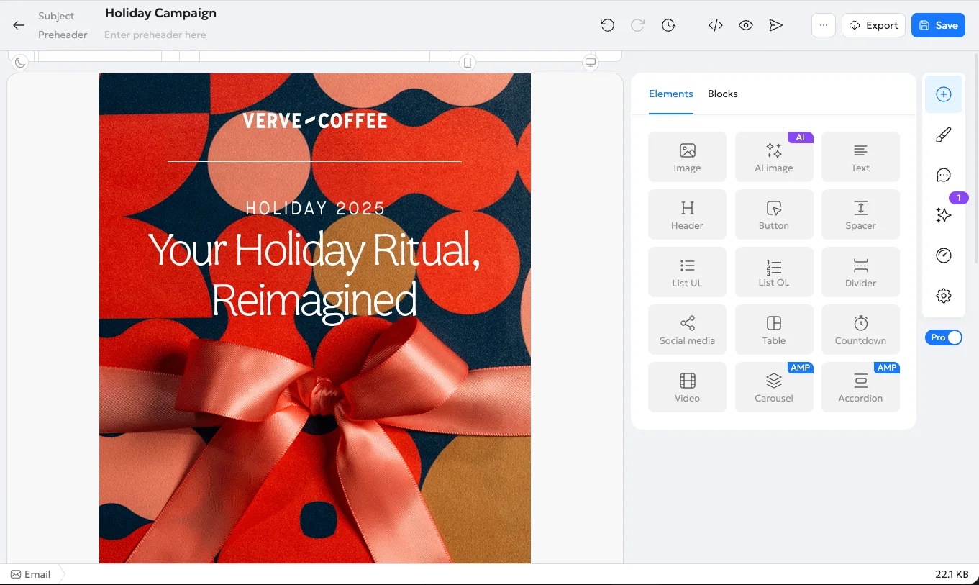Open the HTML code editor

(x=715, y=25)
